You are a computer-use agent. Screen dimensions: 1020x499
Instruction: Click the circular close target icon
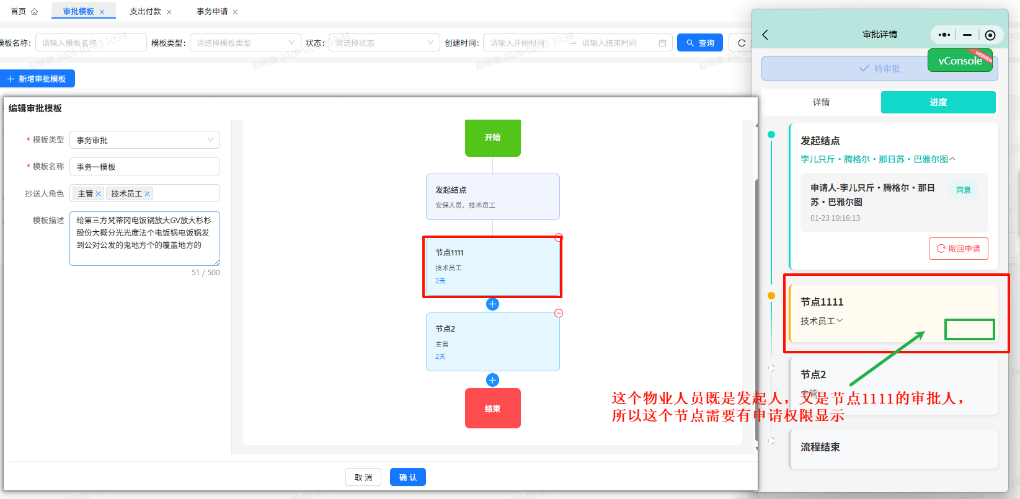pos(990,35)
